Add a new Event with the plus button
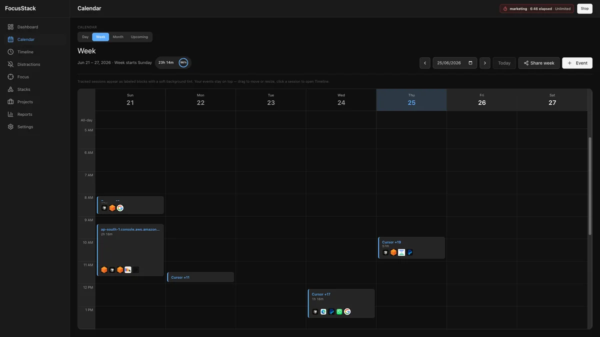 [x=577, y=63]
